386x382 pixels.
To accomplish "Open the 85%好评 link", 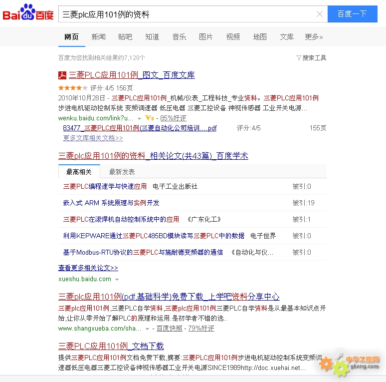I will coord(174,118).
